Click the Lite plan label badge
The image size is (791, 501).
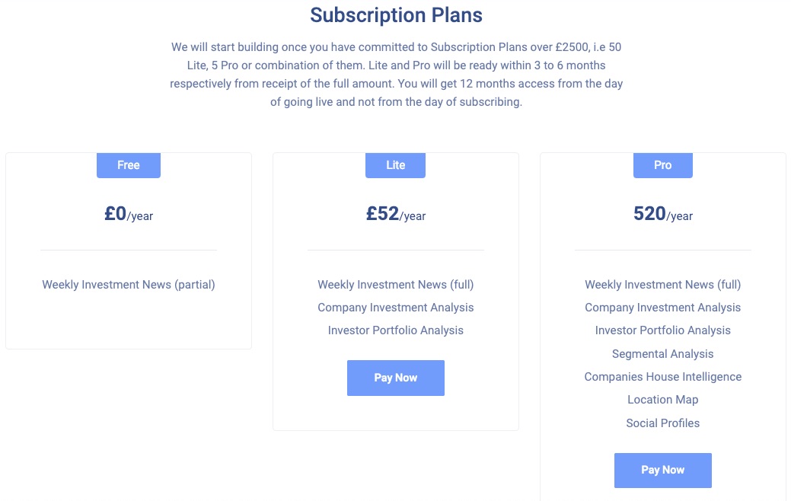(395, 165)
